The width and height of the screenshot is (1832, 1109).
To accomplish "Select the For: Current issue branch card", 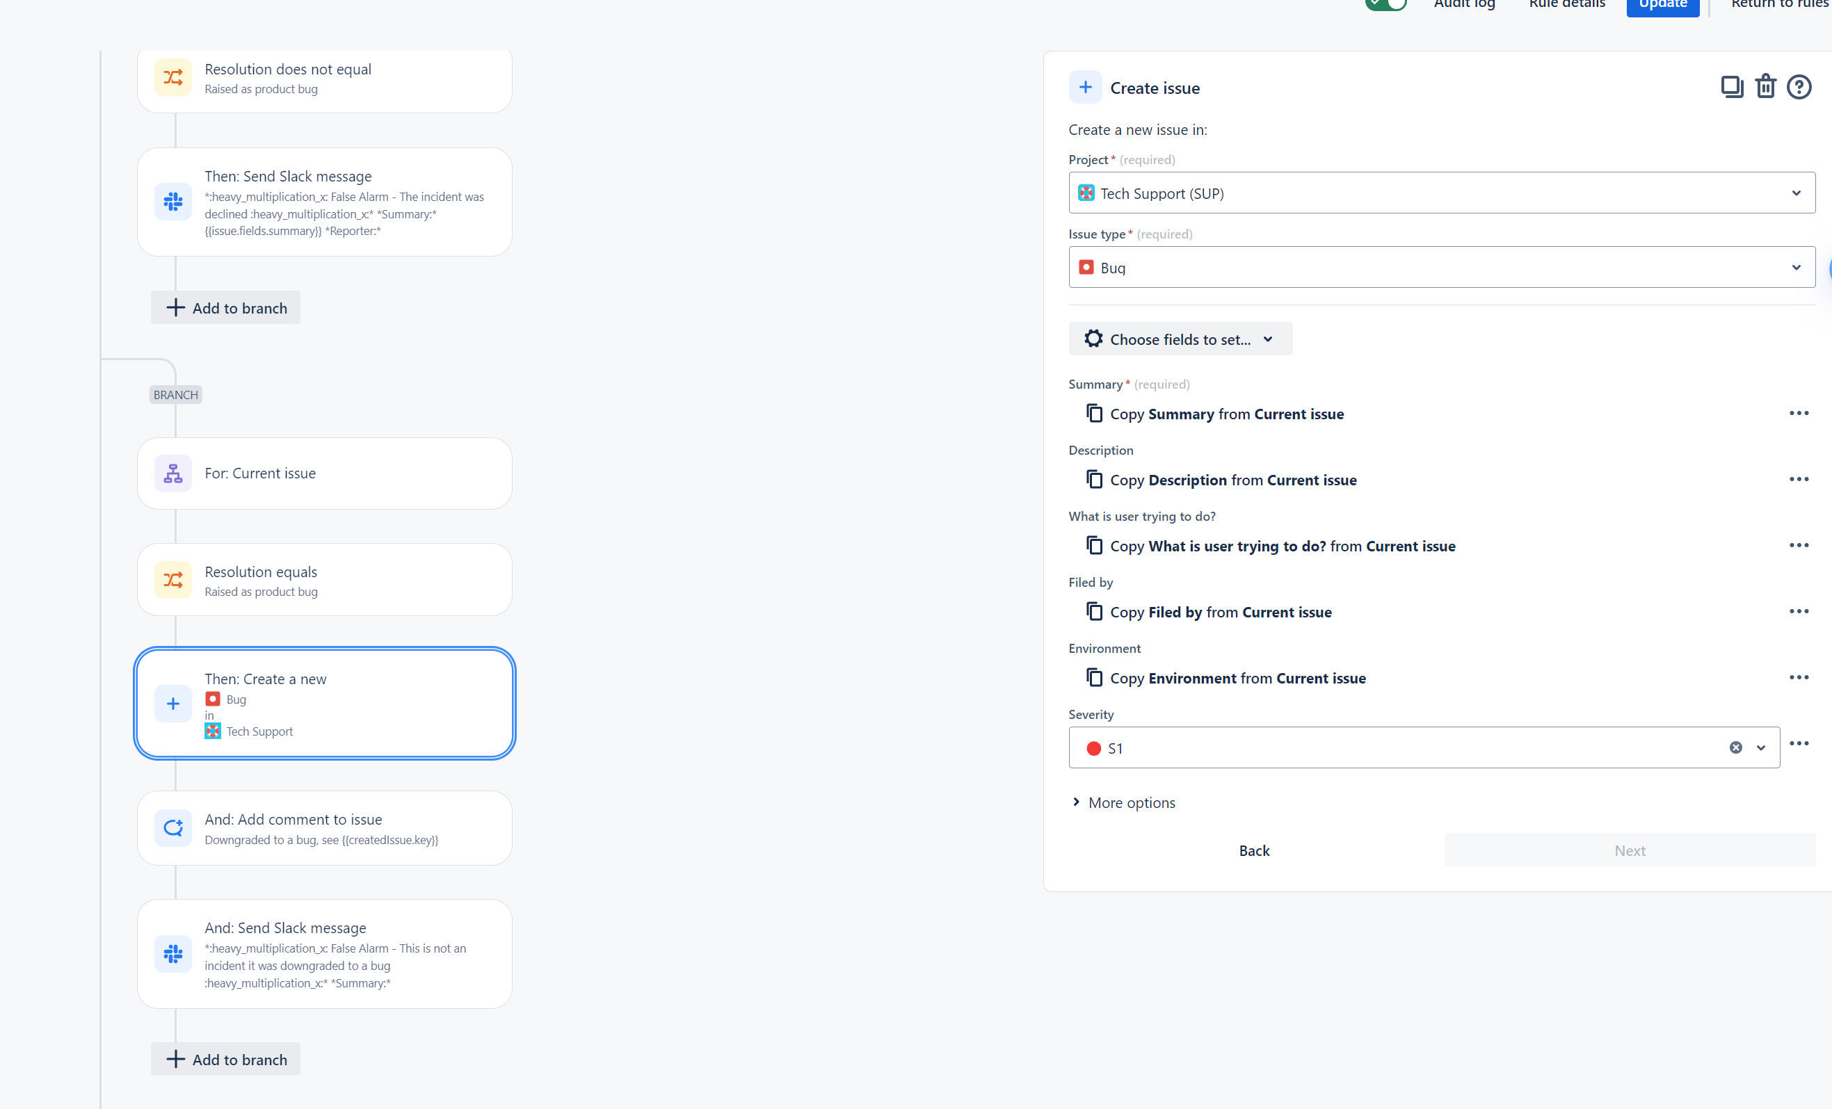I will pyautogui.click(x=325, y=473).
